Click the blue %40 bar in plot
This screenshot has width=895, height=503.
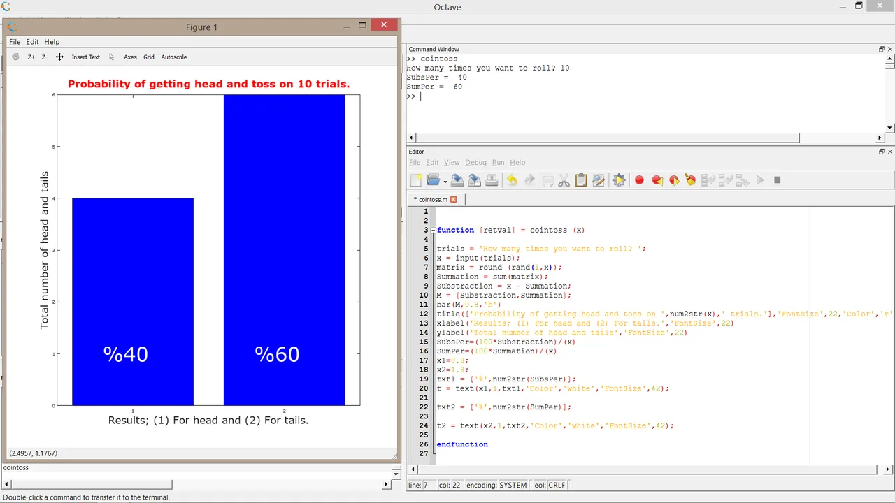(133, 302)
